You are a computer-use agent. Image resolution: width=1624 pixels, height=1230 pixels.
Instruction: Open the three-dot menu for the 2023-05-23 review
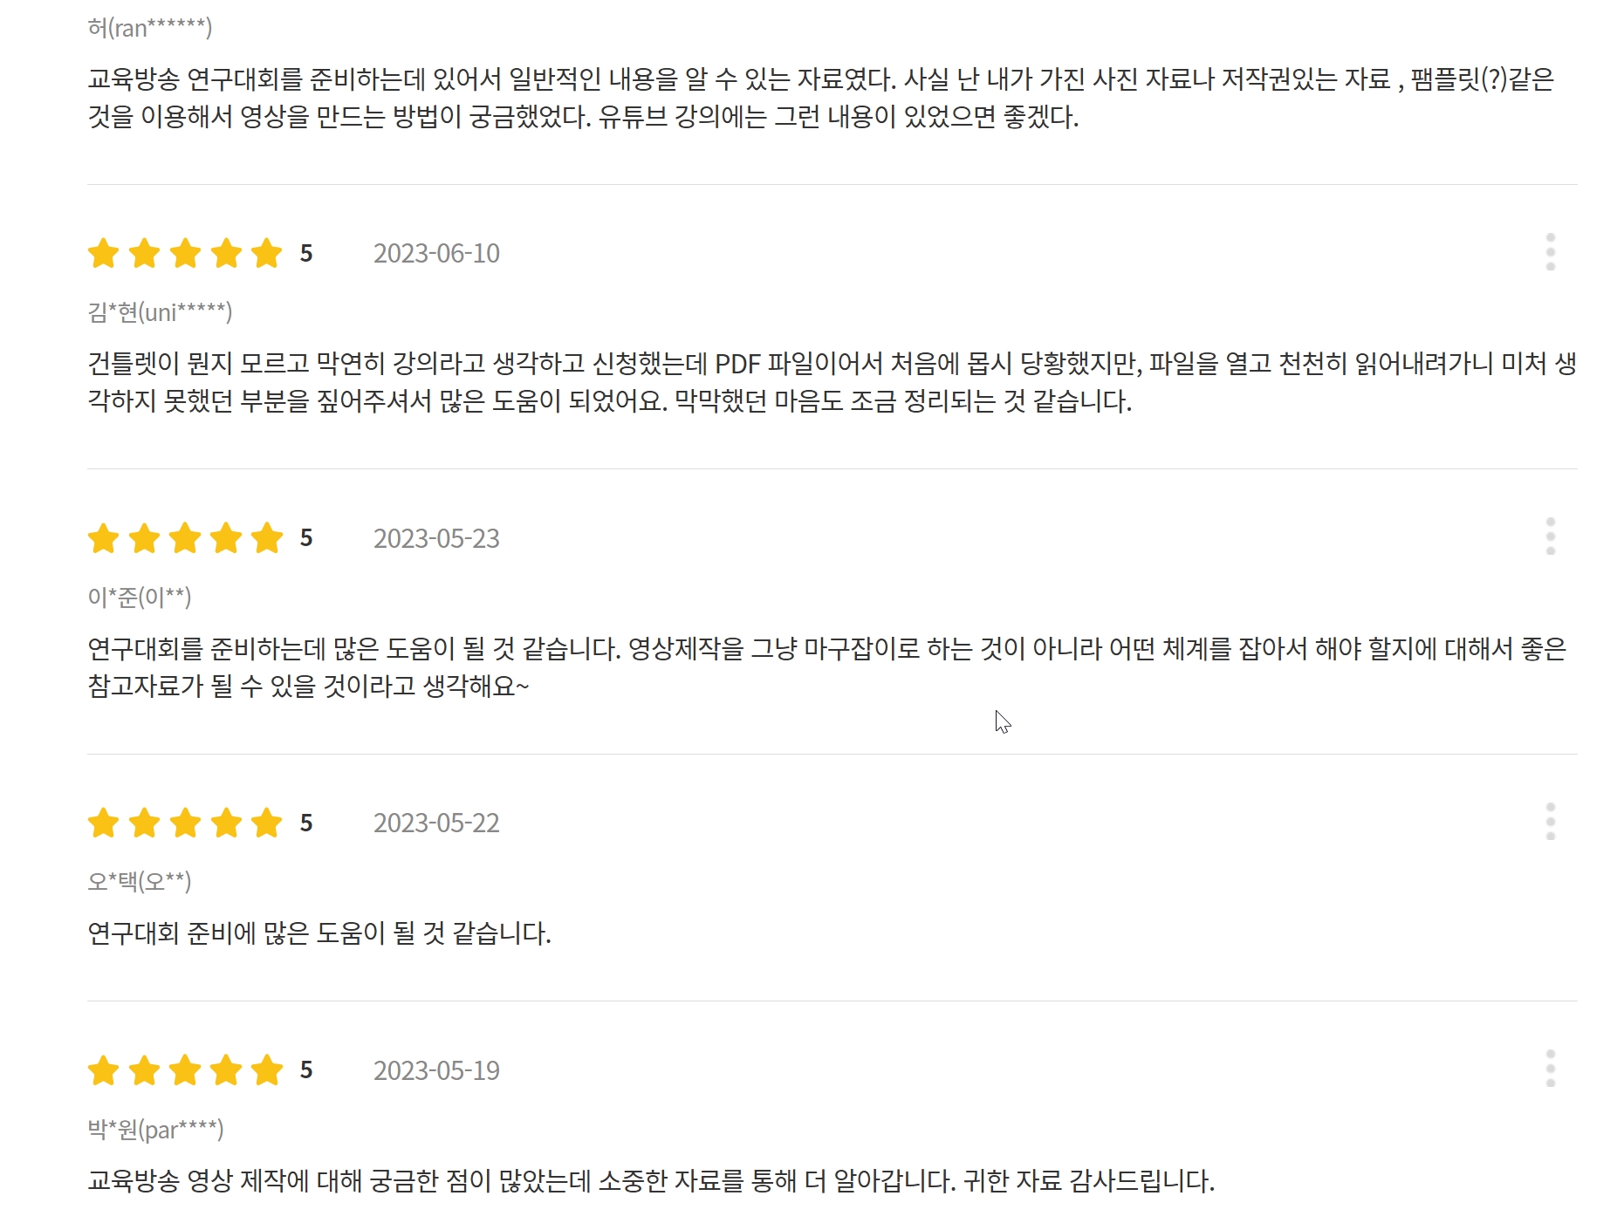(1550, 536)
